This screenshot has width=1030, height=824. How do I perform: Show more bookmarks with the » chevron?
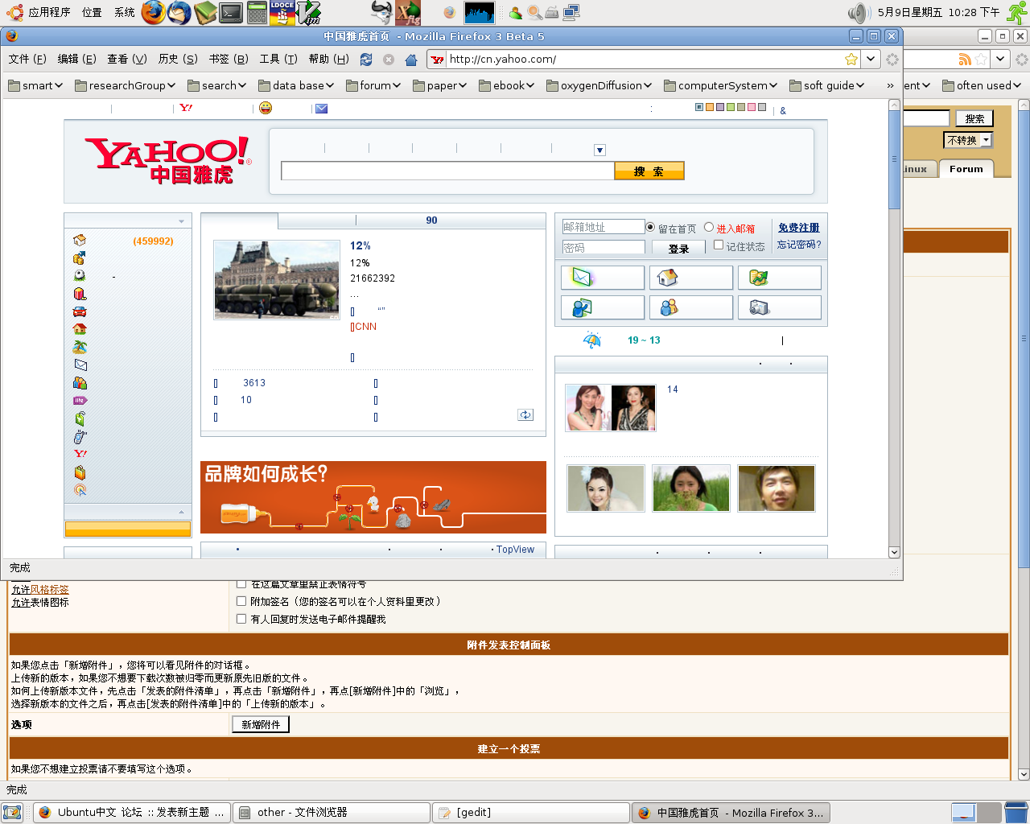[890, 85]
